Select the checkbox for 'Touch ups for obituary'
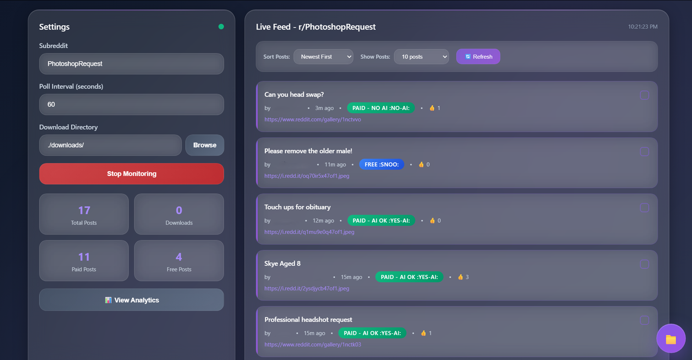This screenshot has width=692, height=360. (x=645, y=208)
